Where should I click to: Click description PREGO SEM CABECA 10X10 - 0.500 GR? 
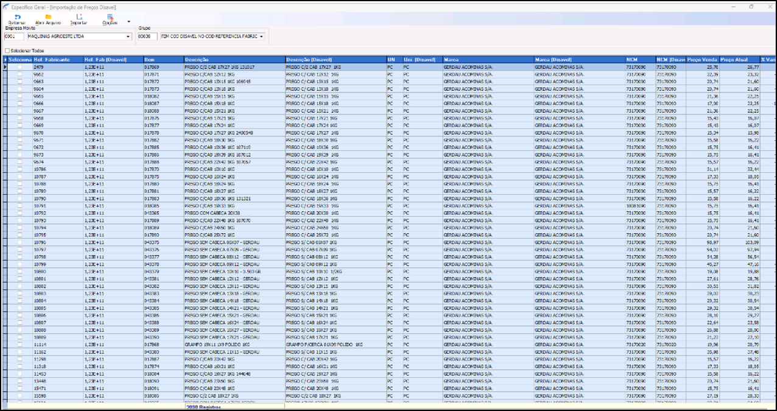[x=234, y=272]
